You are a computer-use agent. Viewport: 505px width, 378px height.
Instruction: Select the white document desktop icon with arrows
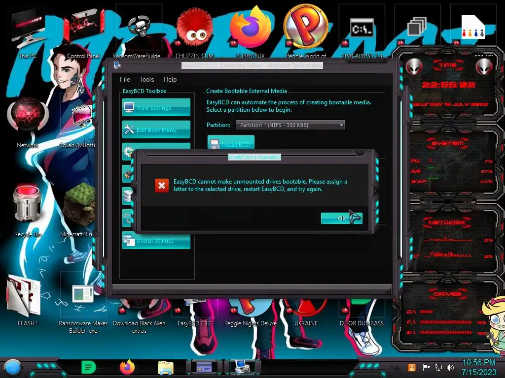473,28
